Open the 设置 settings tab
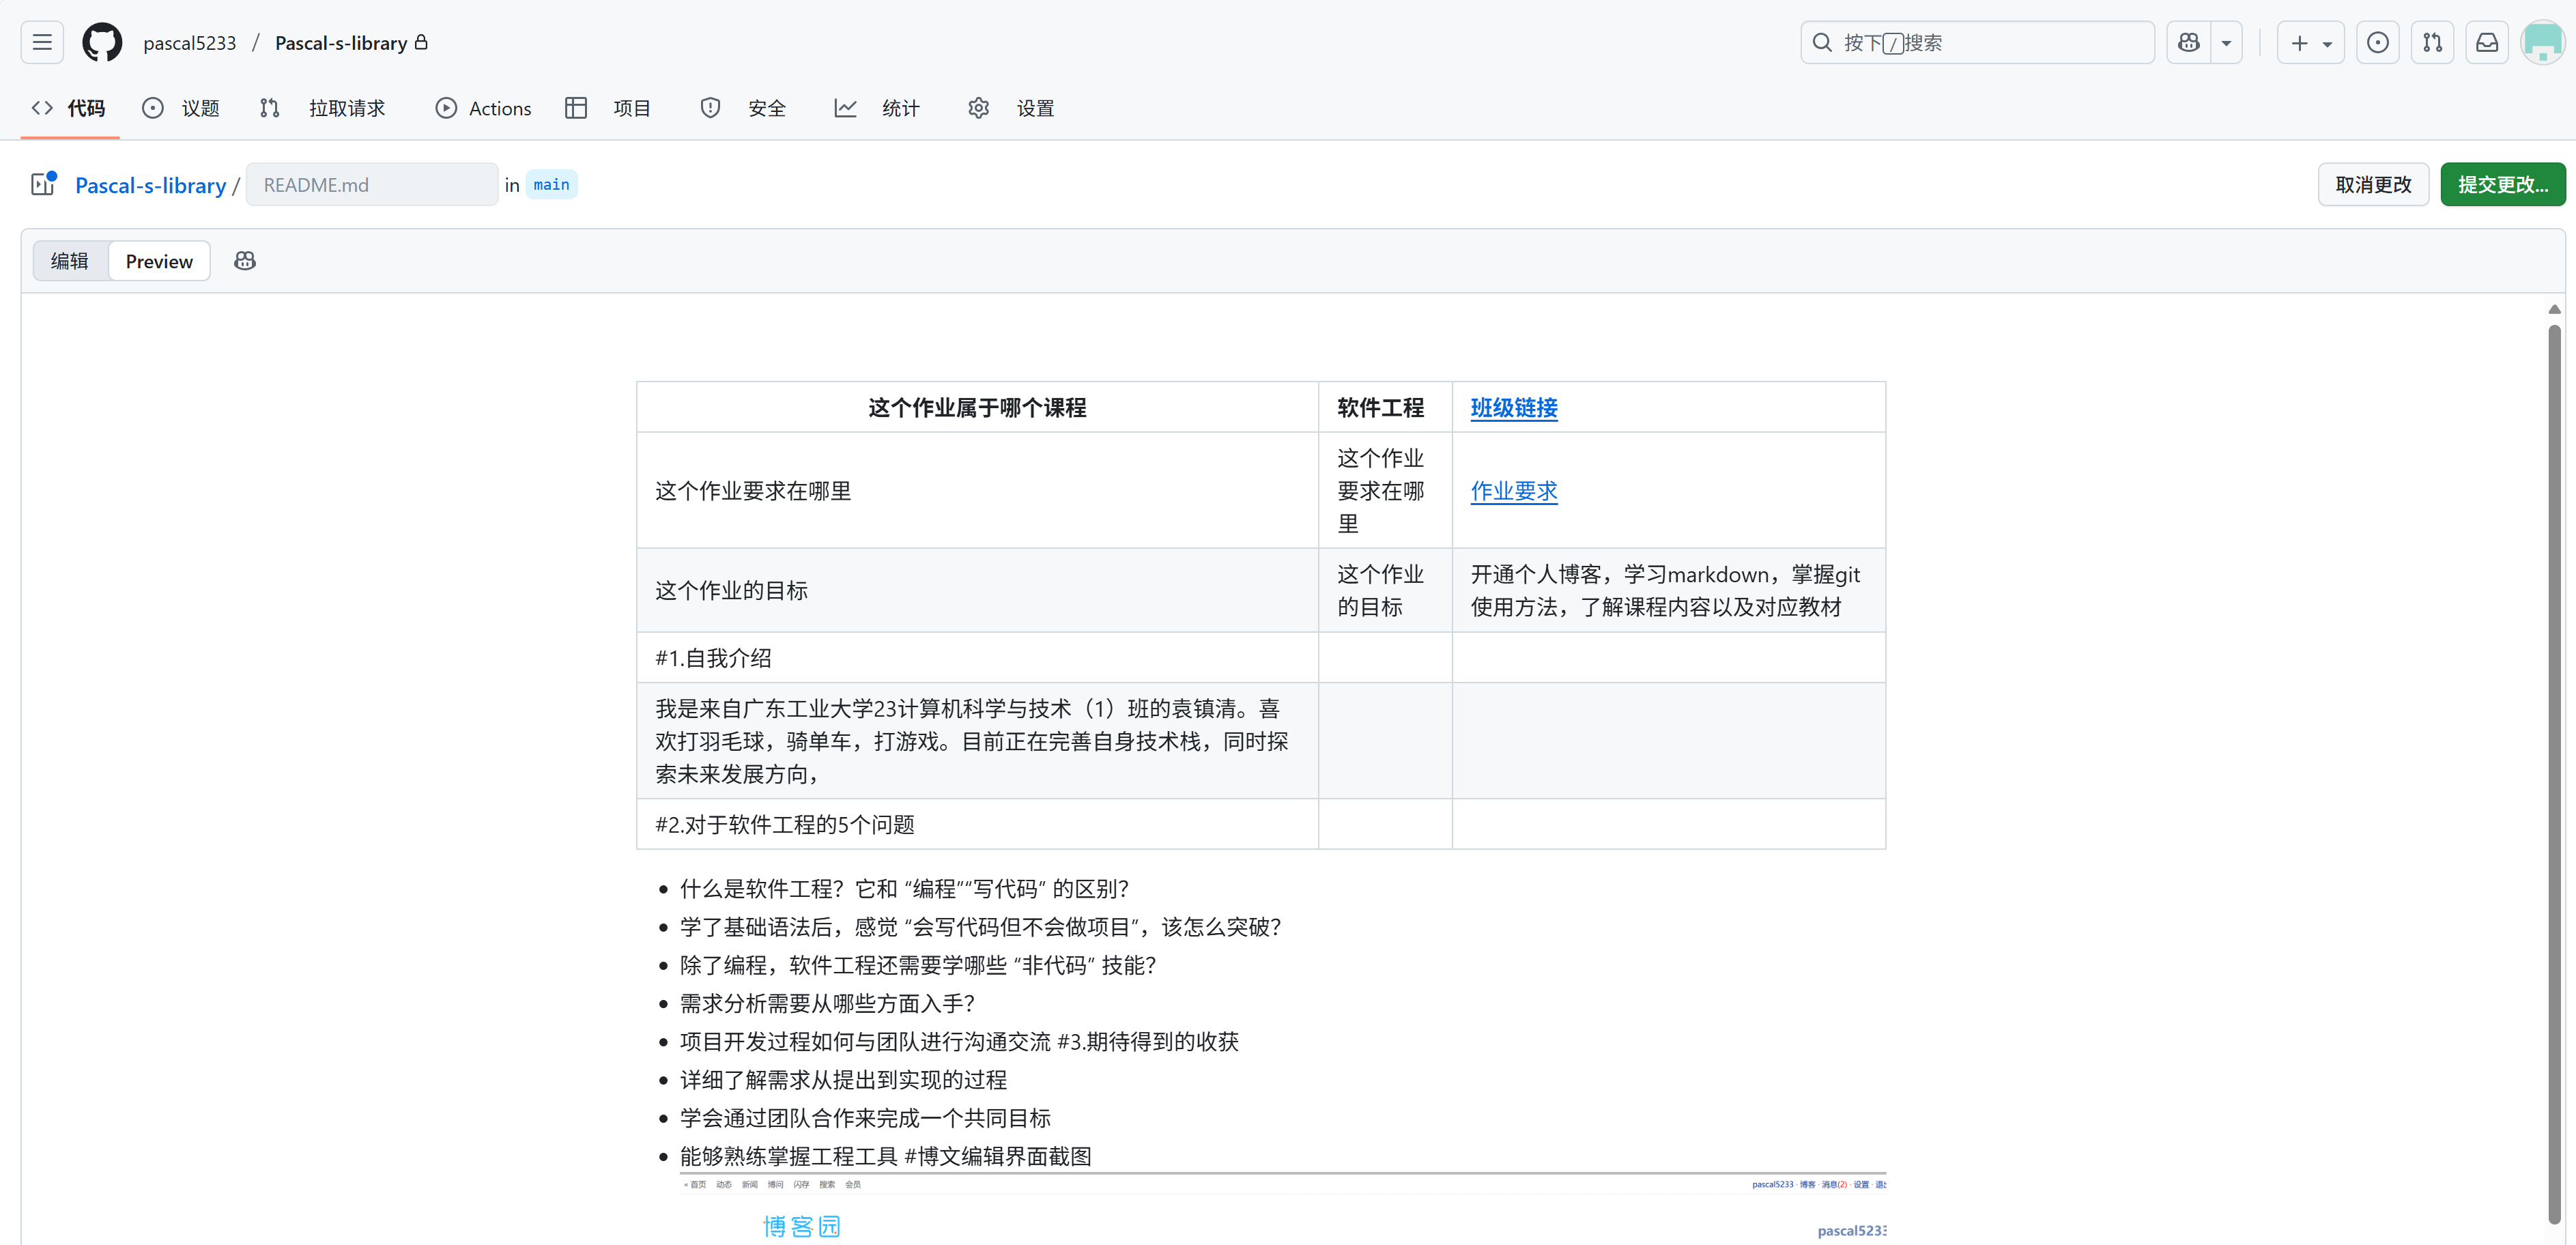This screenshot has width=2576, height=1245. click(x=1012, y=108)
